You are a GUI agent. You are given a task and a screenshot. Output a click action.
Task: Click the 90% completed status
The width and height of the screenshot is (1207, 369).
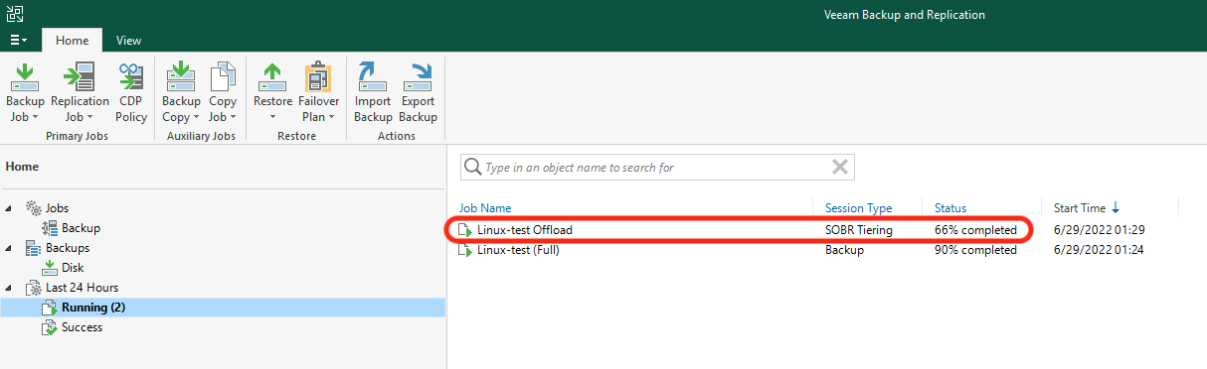(x=975, y=250)
